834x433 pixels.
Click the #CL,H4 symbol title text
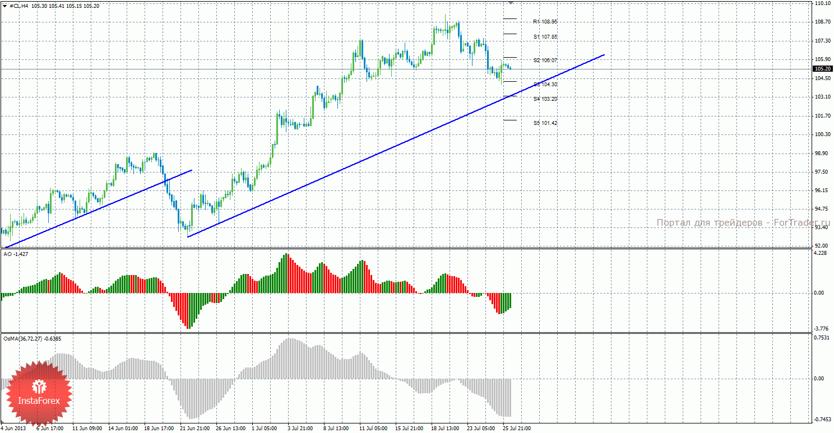[x=19, y=6]
